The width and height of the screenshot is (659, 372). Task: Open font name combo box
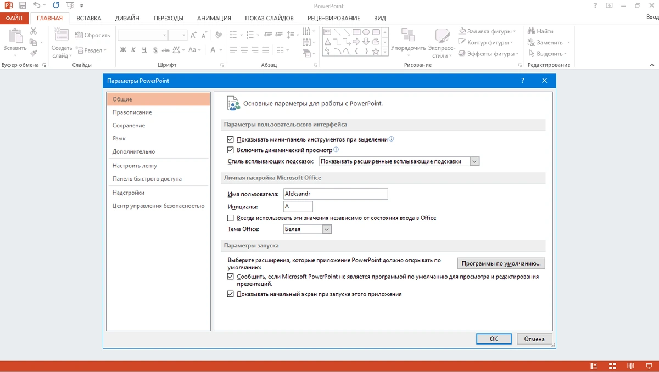pyautogui.click(x=143, y=35)
